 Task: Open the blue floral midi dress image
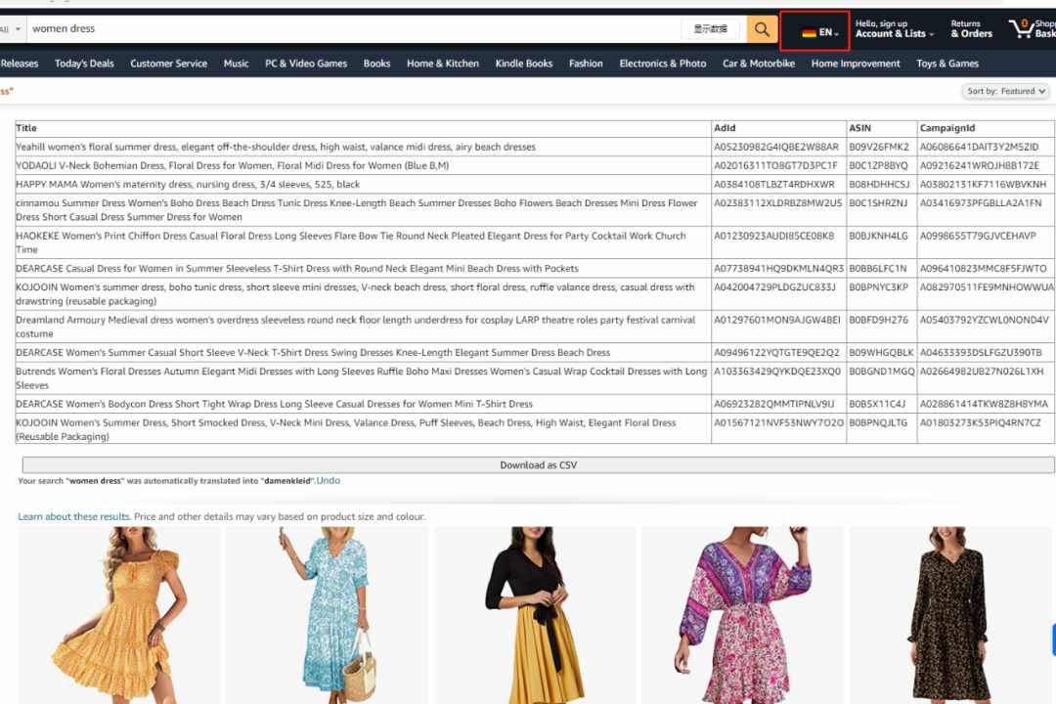(x=327, y=615)
